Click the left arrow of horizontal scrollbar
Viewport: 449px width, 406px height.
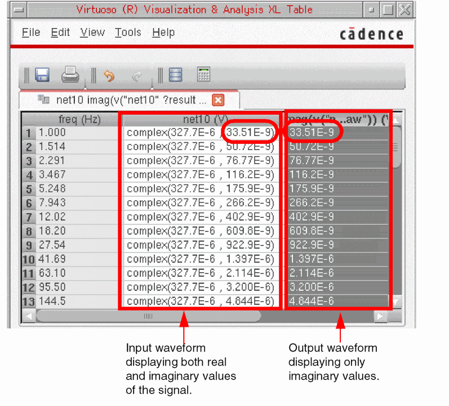[29, 316]
